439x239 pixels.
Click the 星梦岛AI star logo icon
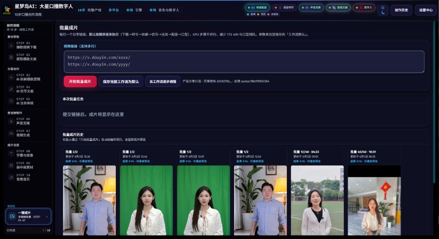pyautogui.click(x=7, y=10)
